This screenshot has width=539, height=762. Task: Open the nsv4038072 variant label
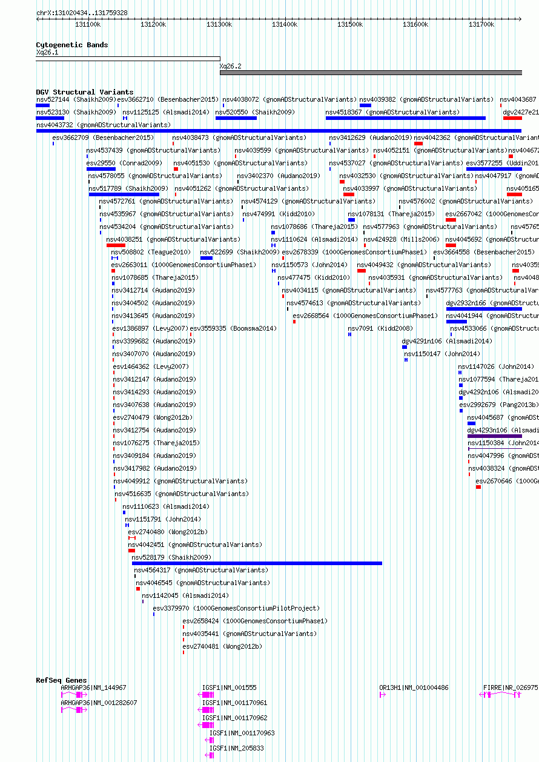[289, 99]
